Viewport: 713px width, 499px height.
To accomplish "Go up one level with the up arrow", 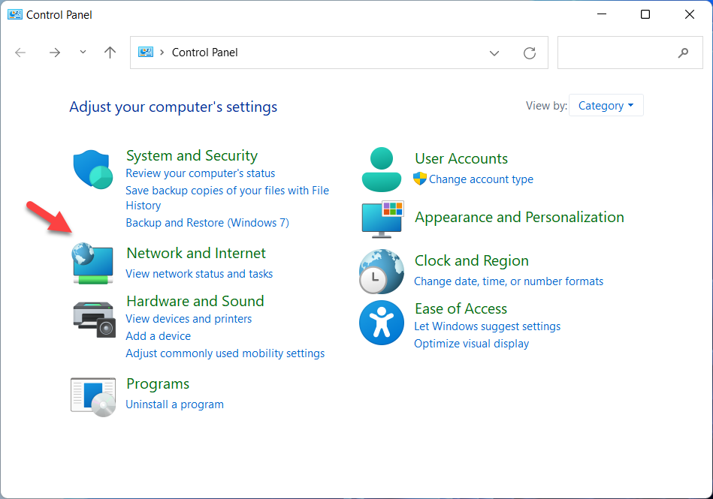I will (x=110, y=53).
